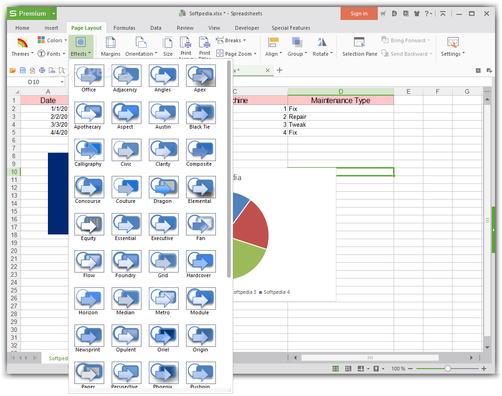This screenshot has height=396, width=502.
Task: Click the horizontal sheet scrollbar
Action: pos(370,357)
